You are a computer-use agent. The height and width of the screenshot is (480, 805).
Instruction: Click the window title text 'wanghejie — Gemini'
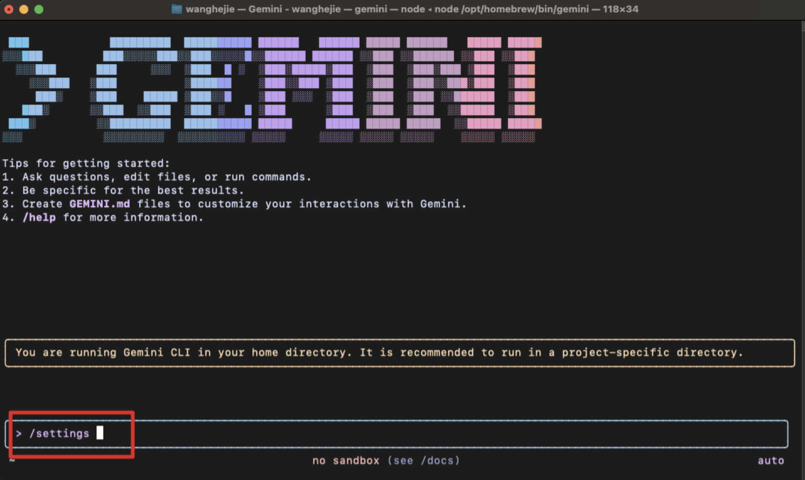tap(235, 9)
